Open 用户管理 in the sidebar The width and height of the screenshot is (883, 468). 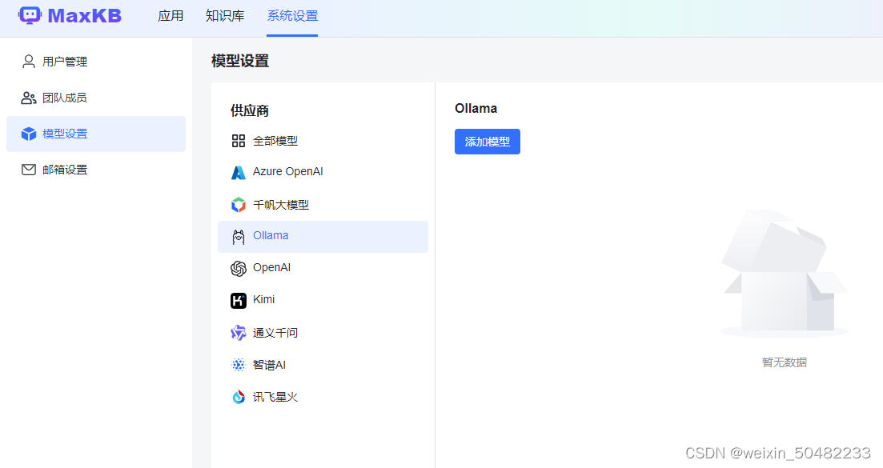[96, 62]
